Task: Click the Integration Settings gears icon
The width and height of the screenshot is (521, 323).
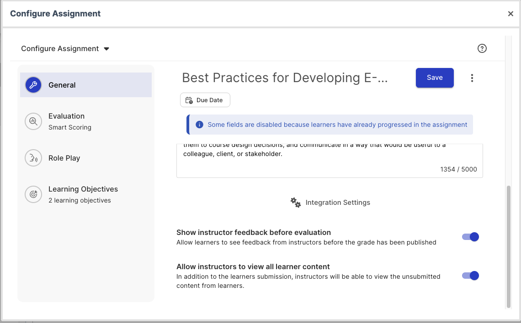Action: (x=295, y=202)
